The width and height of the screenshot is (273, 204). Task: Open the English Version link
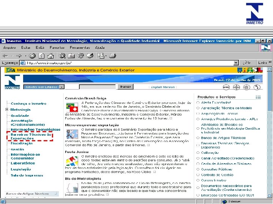coord(163,87)
